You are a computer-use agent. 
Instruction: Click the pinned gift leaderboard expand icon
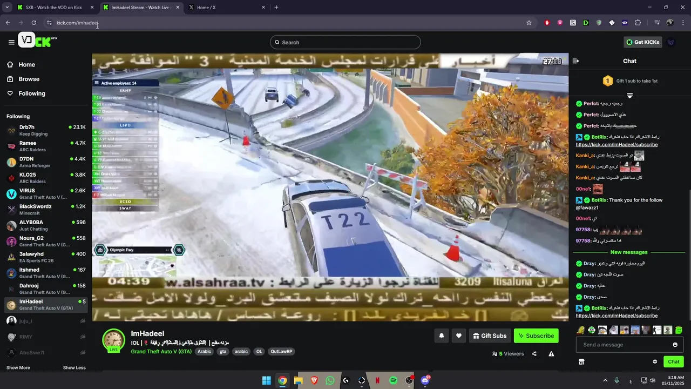pos(629,95)
